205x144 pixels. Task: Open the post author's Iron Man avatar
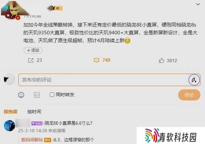(x=12, y=11)
